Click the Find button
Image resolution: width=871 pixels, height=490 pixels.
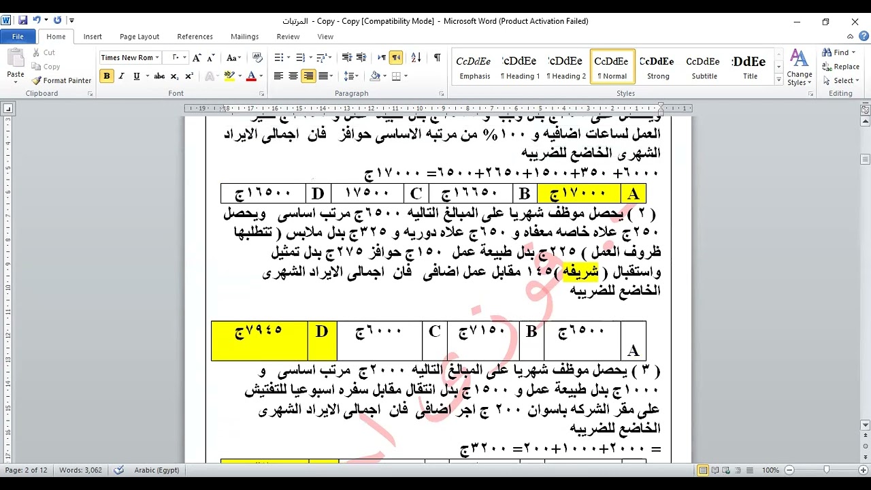[x=836, y=52]
